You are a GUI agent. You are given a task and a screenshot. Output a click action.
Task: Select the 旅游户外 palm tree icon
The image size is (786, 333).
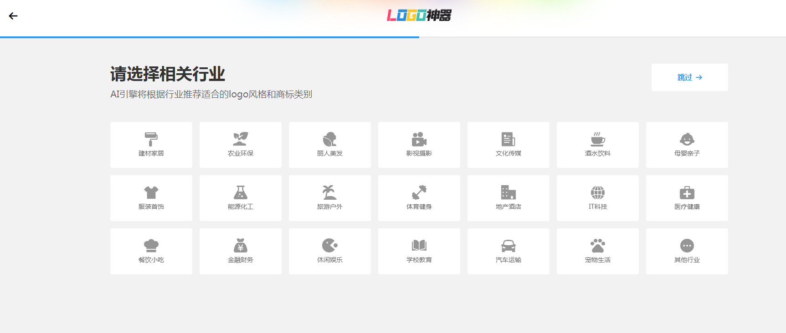329,192
